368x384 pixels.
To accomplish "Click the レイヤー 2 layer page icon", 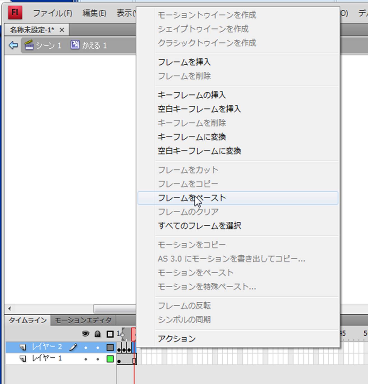I will [x=23, y=347].
